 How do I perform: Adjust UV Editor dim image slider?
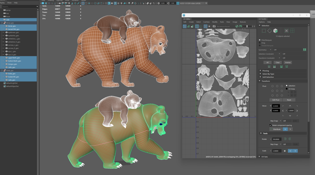click(247, 26)
